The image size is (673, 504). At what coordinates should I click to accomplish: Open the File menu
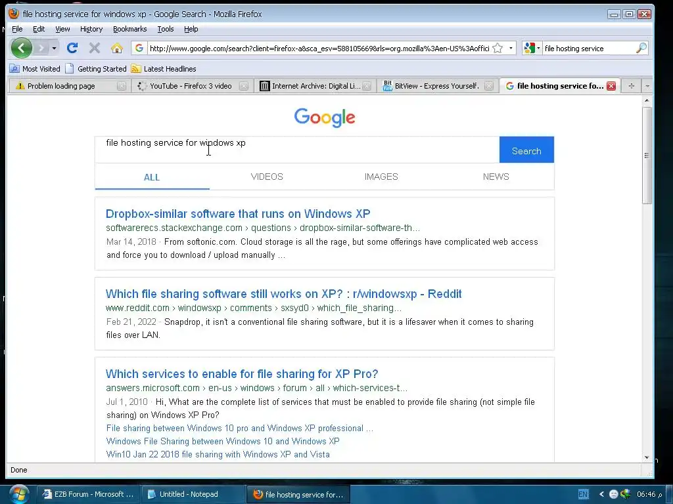tap(17, 29)
